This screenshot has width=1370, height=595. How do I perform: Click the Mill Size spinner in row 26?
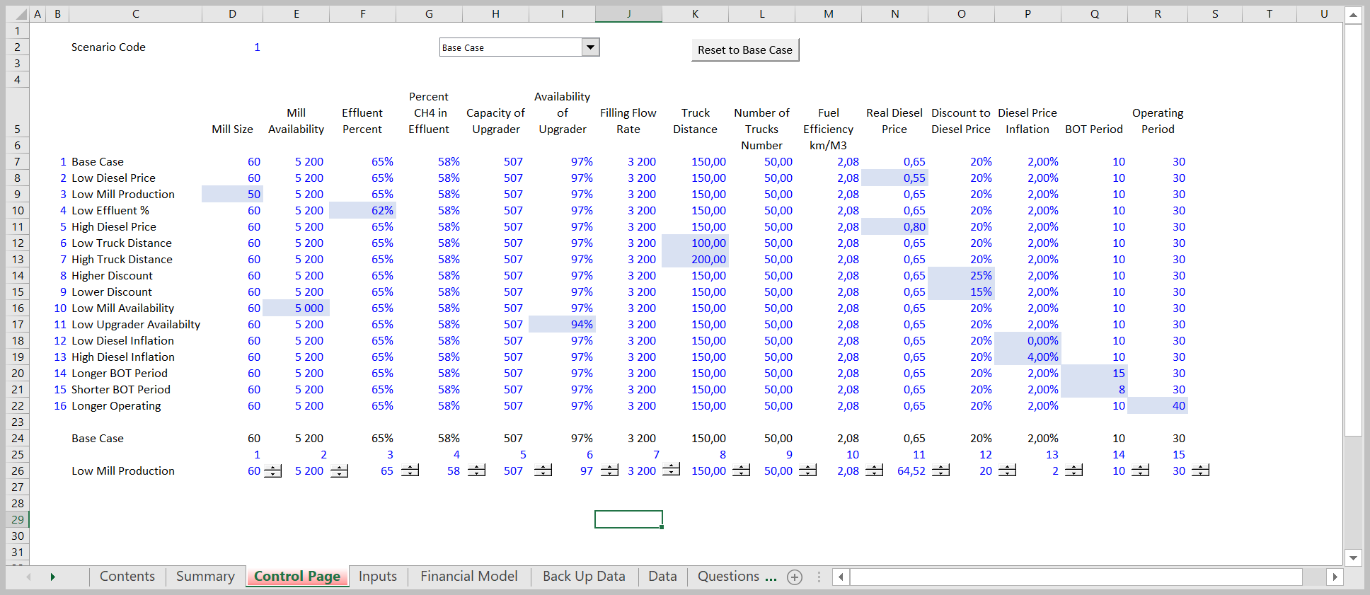tap(272, 470)
